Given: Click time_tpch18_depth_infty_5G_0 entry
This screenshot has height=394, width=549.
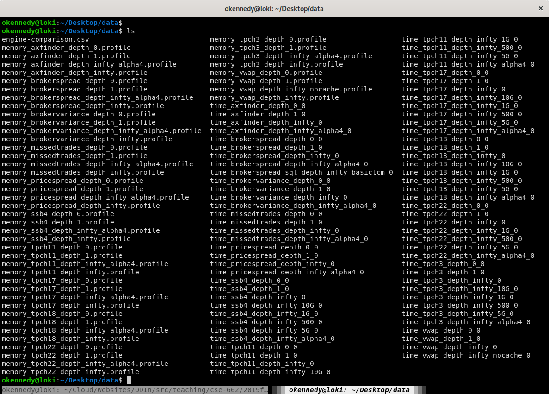Looking at the screenshot, I should point(460,189).
